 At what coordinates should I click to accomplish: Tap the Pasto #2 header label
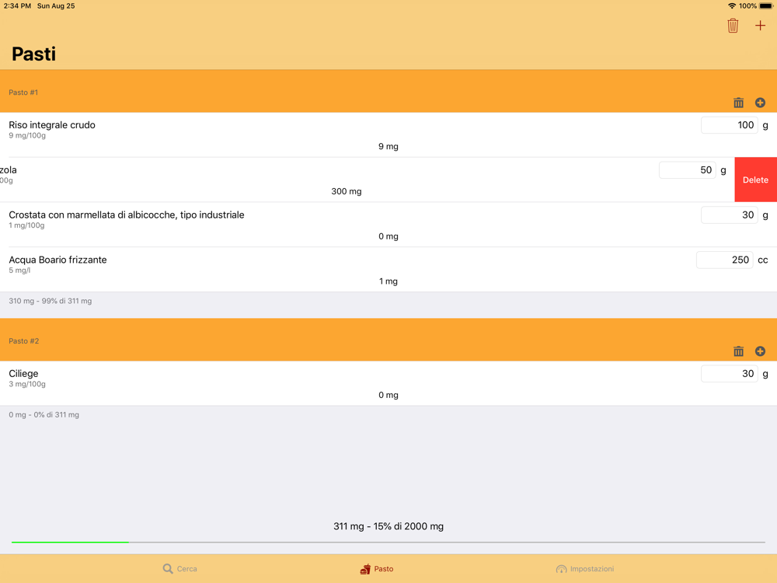tap(24, 340)
